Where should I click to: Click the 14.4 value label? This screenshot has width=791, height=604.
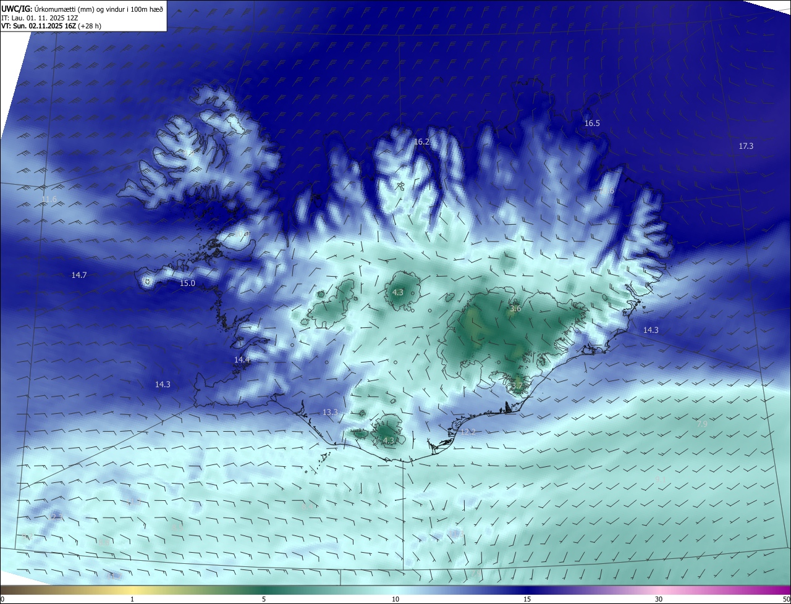242,360
